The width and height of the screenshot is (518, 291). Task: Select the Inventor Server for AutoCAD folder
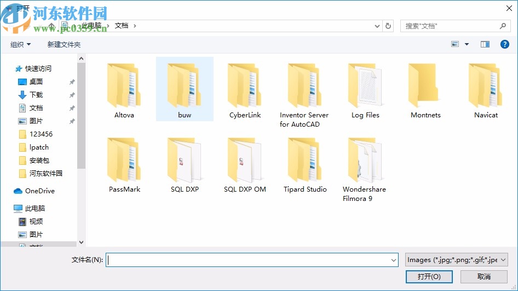[304, 96]
